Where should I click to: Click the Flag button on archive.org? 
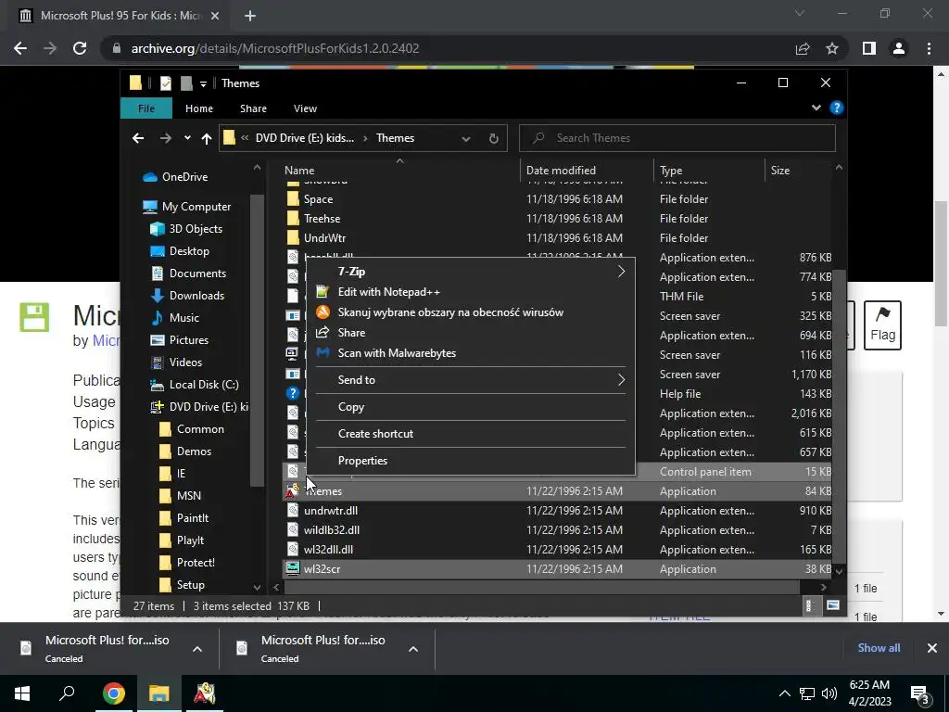(882, 325)
